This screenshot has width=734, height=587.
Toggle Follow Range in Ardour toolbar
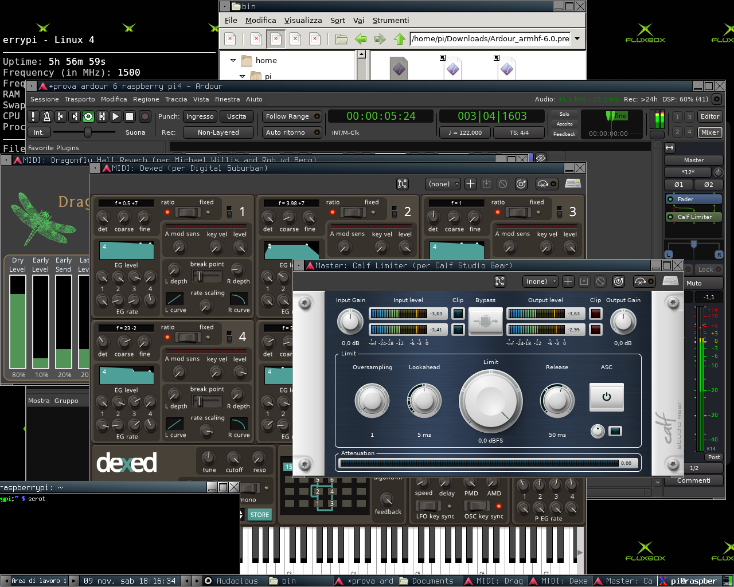point(292,116)
